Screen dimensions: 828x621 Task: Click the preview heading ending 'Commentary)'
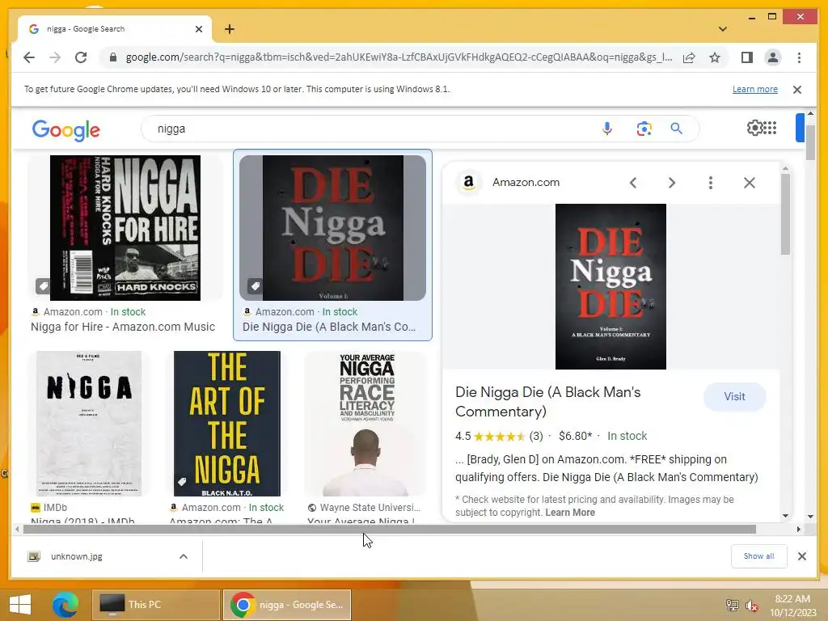pyautogui.click(x=548, y=402)
